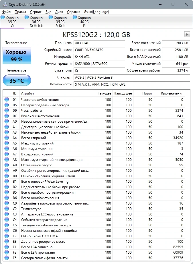Screen dimensions: 193x264
Task: Click the status icon for attribute A4 Всего стираний
Action: tap(7, 138)
